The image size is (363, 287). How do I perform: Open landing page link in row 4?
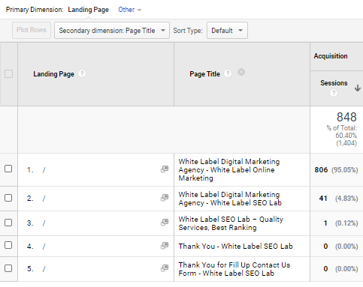(44, 247)
